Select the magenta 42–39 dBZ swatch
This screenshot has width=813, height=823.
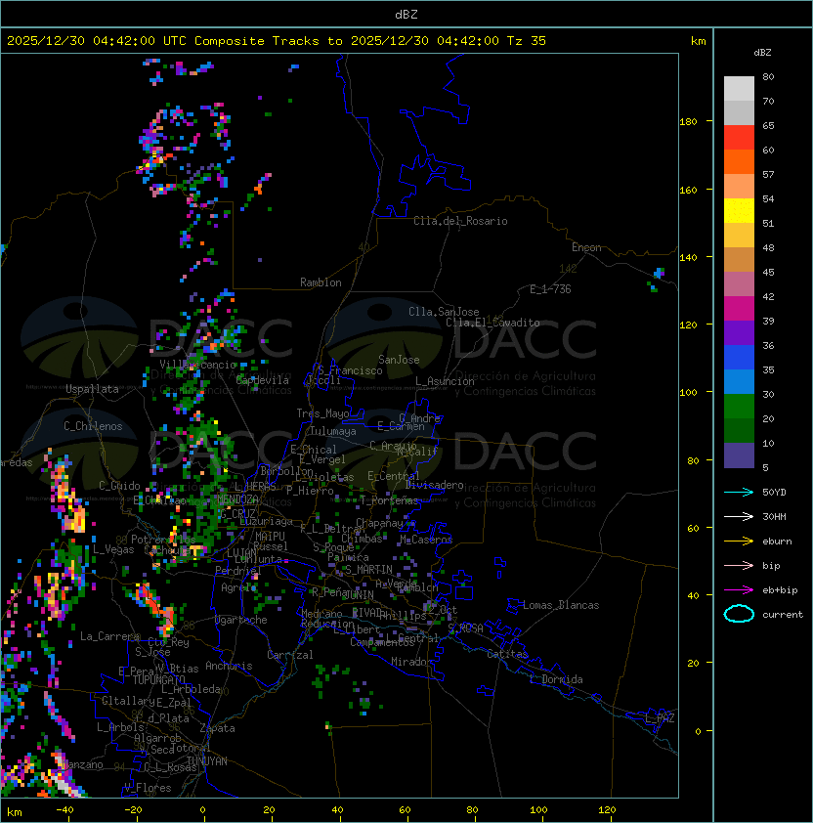tap(739, 309)
